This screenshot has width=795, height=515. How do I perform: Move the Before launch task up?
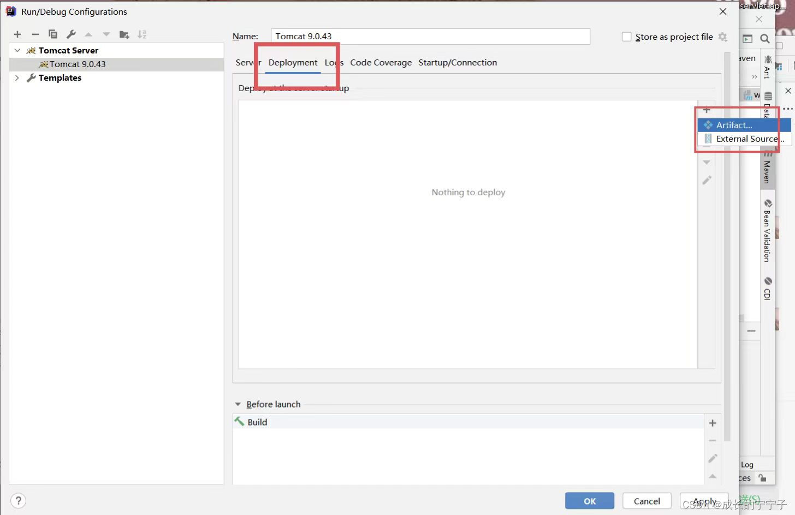(x=713, y=476)
